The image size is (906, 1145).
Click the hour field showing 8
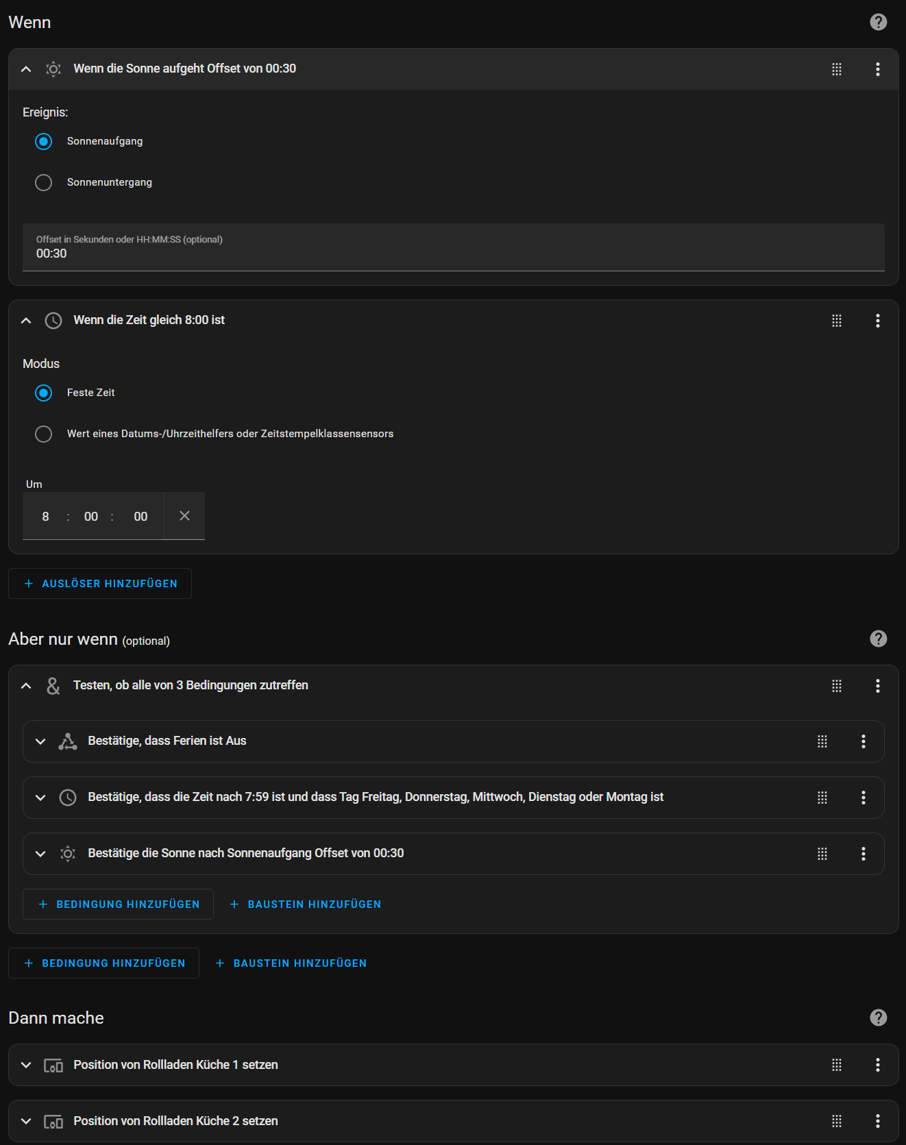click(45, 517)
